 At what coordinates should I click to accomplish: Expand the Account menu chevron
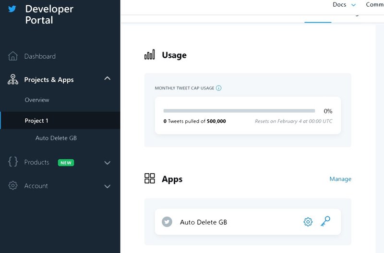(x=108, y=187)
